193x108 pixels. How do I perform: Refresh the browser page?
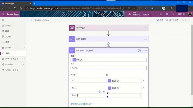coord(15,8)
